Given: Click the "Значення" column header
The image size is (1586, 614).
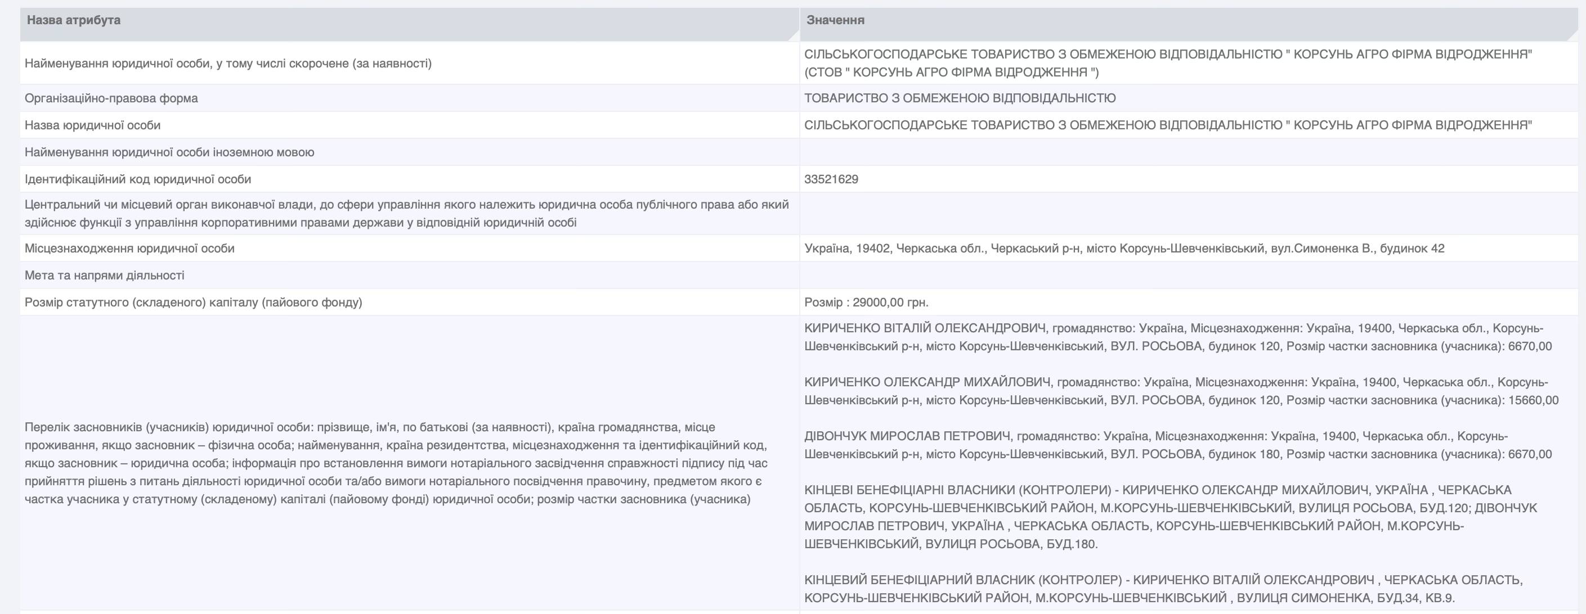Looking at the screenshot, I should coord(835,20).
